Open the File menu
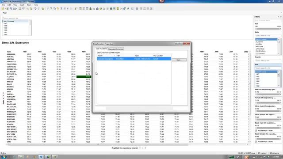The image size is (283, 159). tap(4, 5)
